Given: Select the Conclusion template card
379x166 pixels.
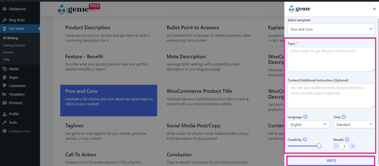Looking at the screenshot, I should [210, 157].
